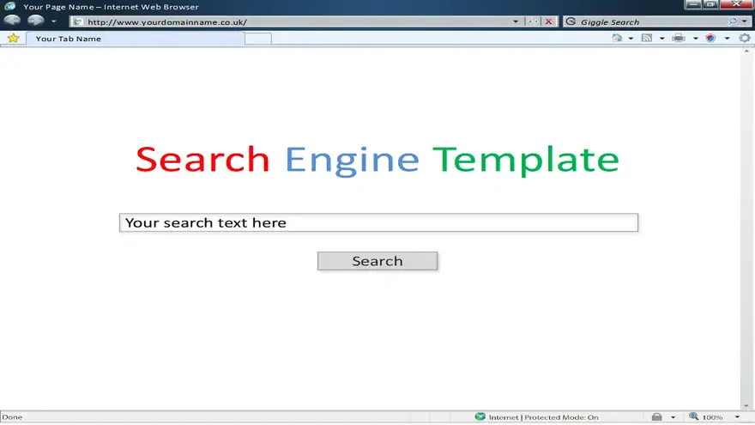755x425 pixels.
Task: Click the zoom magnifier icon in status bar
Action: click(693, 416)
